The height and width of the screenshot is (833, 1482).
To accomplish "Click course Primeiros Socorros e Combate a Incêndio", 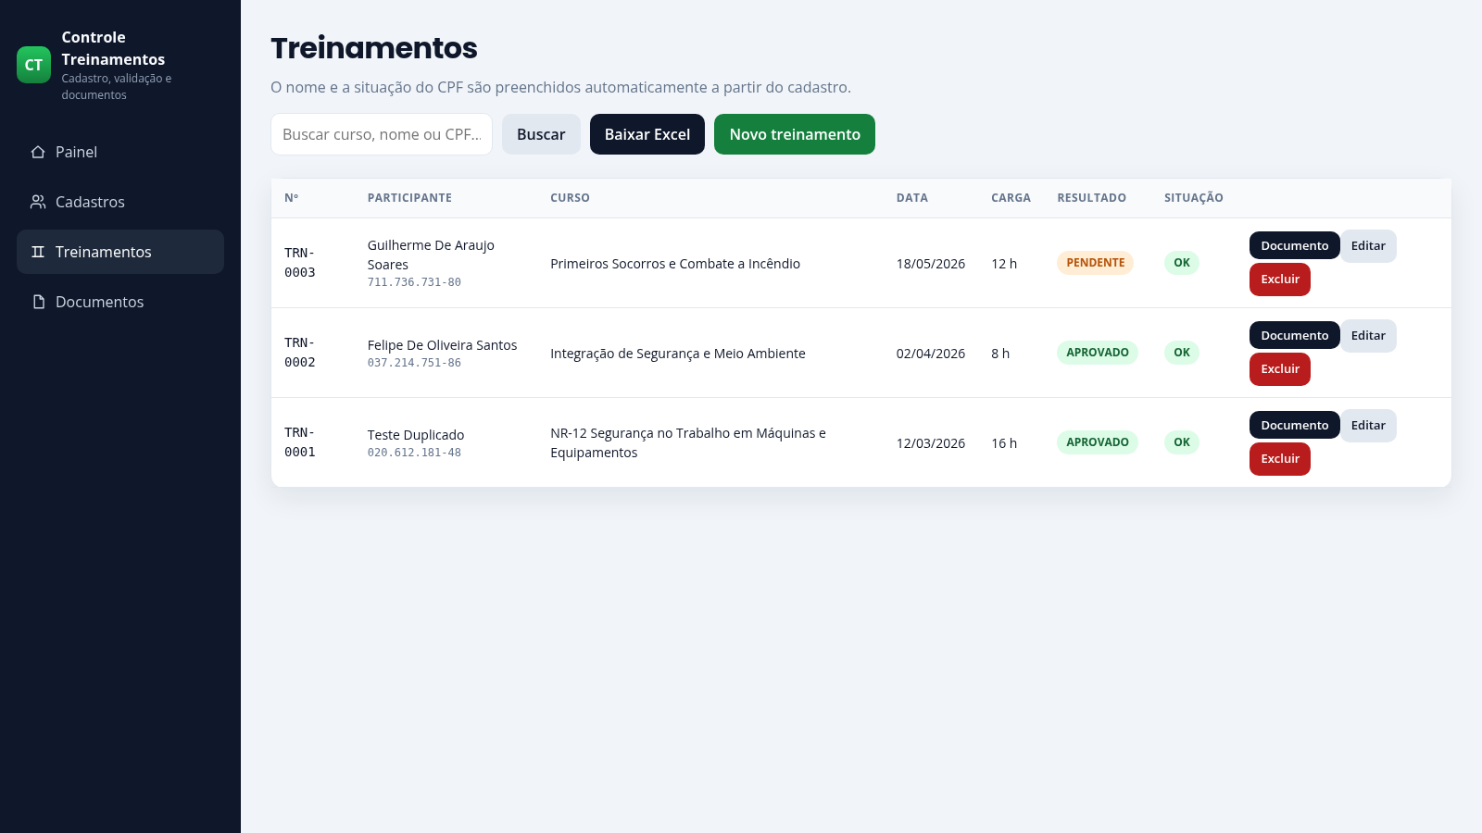I will coord(675,264).
